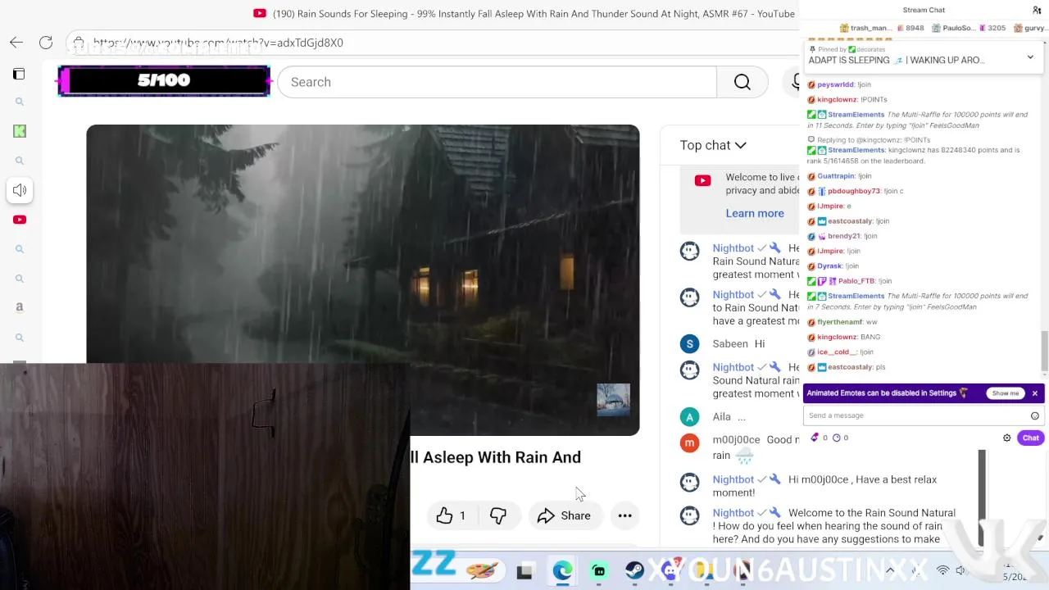The height and width of the screenshot is (590, 1049).
Task: Expand the Top chat dropdown
Action: [x=713, y=145]
